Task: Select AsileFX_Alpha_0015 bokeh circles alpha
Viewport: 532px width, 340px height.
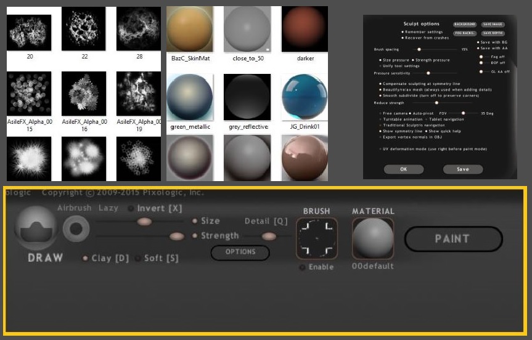Action: pyautogui.click(x=29, y=94)
